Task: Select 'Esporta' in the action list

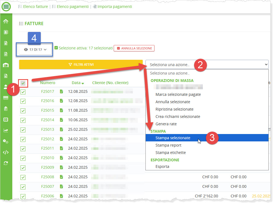Action: [162, 167]
